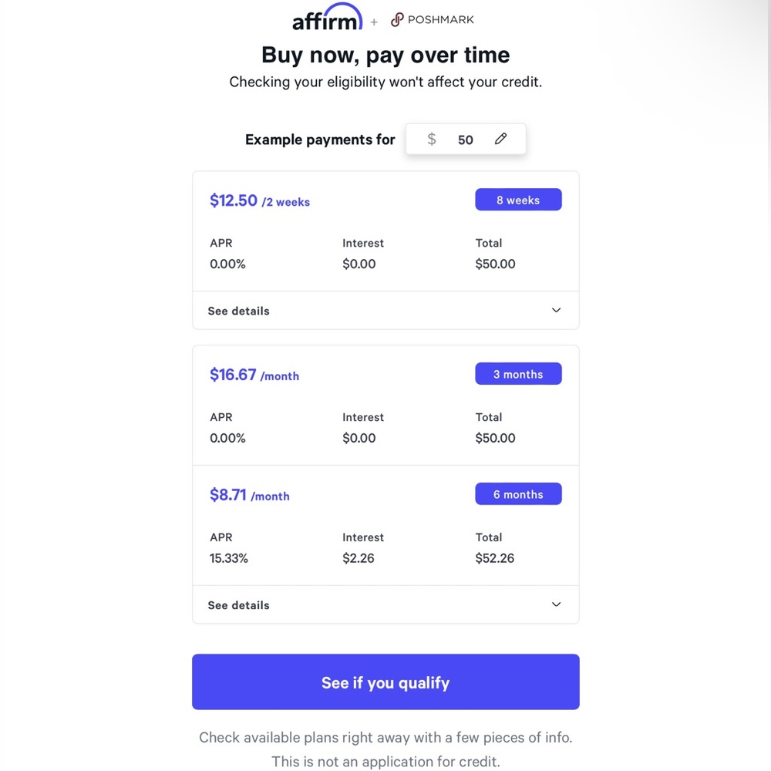Viewport: 771px width, 771px height.
Task: Open "See details" label under 8 weeks plan
Action: click(239, 311)
